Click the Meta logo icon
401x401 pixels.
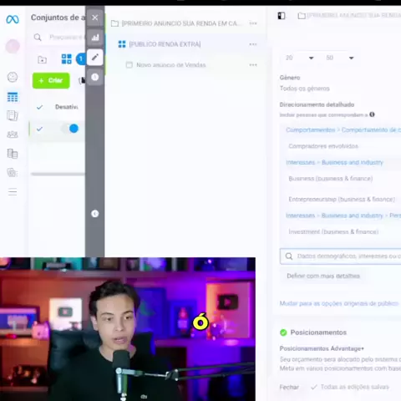[x=13, y=19]
